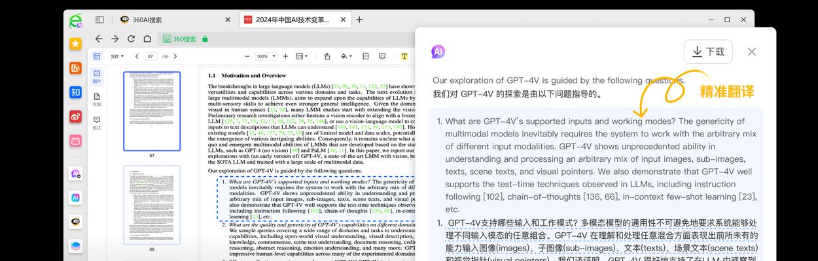
Task: Open the orange video app sidebar icon
Action: (76, 68)
